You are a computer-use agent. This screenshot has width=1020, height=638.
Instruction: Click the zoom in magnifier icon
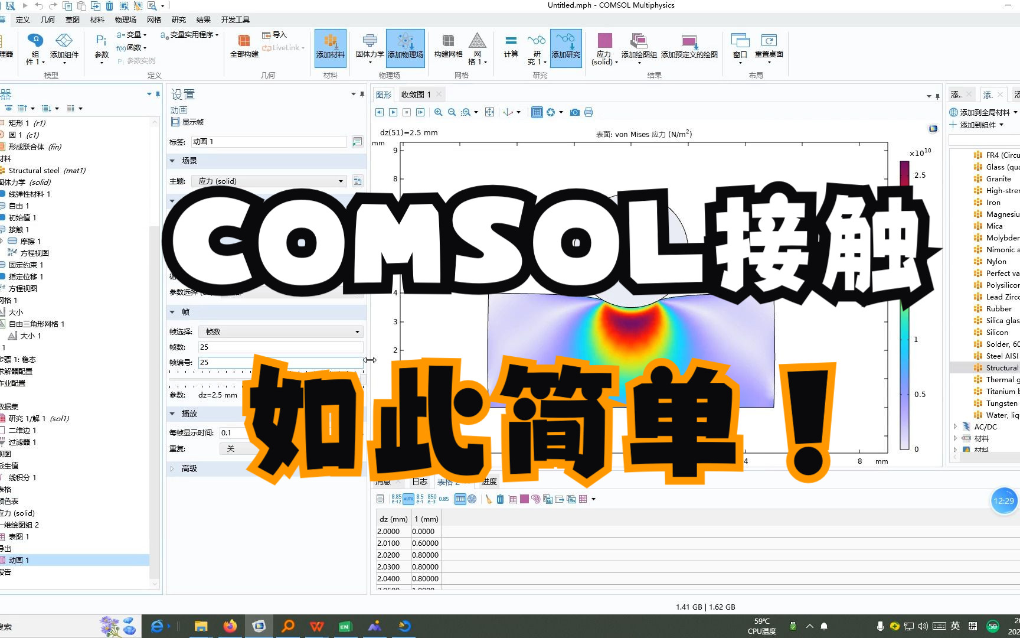[x=438, y=112]
